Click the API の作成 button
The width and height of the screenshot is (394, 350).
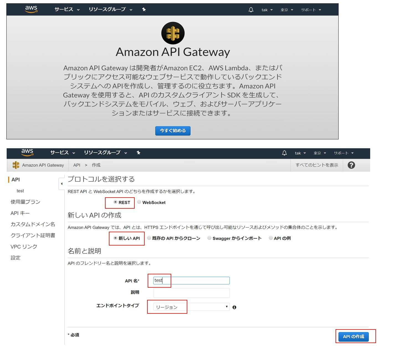[x=354, y=337]
